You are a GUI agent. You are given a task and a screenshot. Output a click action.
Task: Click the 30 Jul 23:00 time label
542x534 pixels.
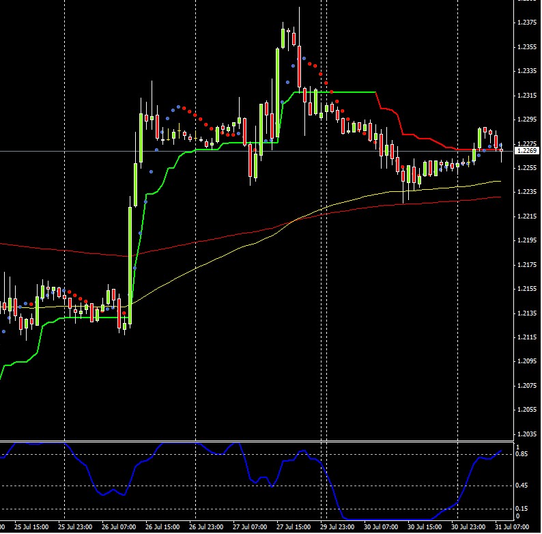(x=468, y=527)
